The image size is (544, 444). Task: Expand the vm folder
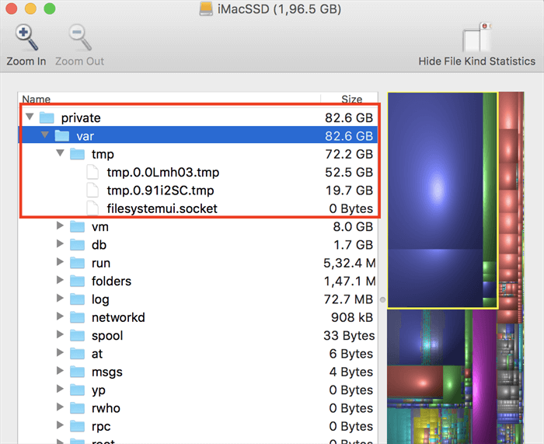61,226
